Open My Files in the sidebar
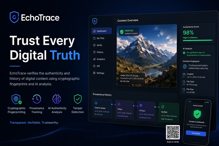This screenshot has height=146, width=219. click(x=101, y=38)
